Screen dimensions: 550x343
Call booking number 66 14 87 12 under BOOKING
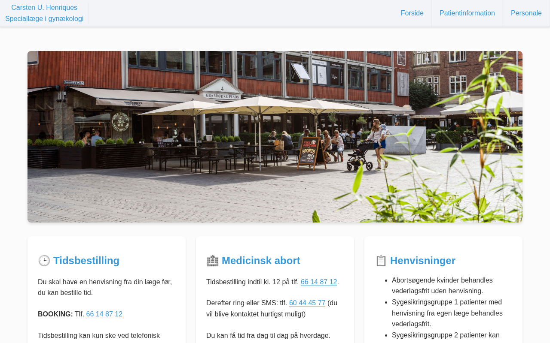click(x=104, y=314)
